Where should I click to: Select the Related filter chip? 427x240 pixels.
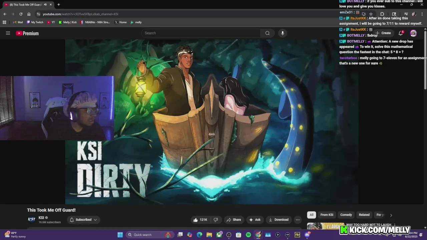pos(364,215)
